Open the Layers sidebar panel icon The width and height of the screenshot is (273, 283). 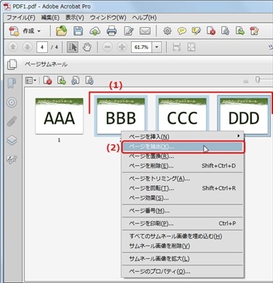click(x=12, y=141)
